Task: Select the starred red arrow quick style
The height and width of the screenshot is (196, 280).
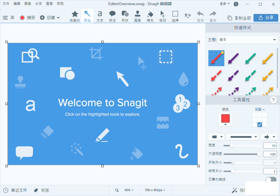Action: click(x=216, y=58)
